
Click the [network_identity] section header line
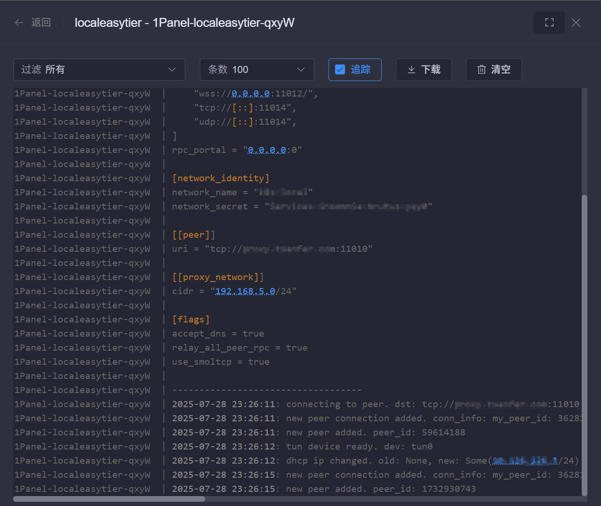coord(220,178)
